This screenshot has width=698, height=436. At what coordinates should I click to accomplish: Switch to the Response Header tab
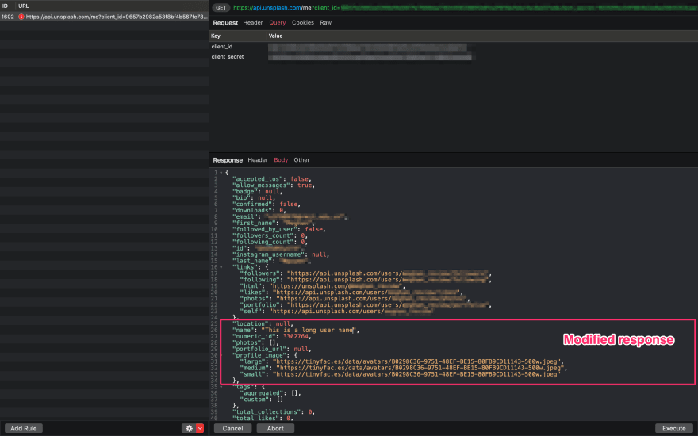258,160
